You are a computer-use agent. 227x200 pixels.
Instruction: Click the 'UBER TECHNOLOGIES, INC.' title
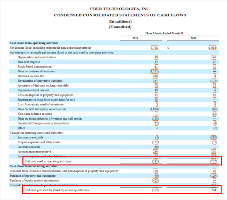[120, 9]
